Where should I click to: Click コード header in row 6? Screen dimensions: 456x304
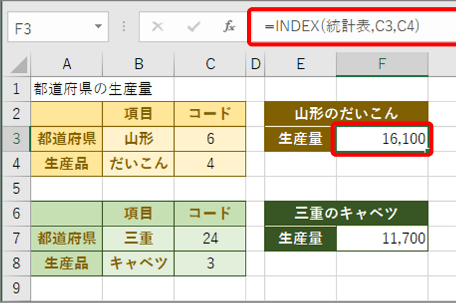point(210,214)
